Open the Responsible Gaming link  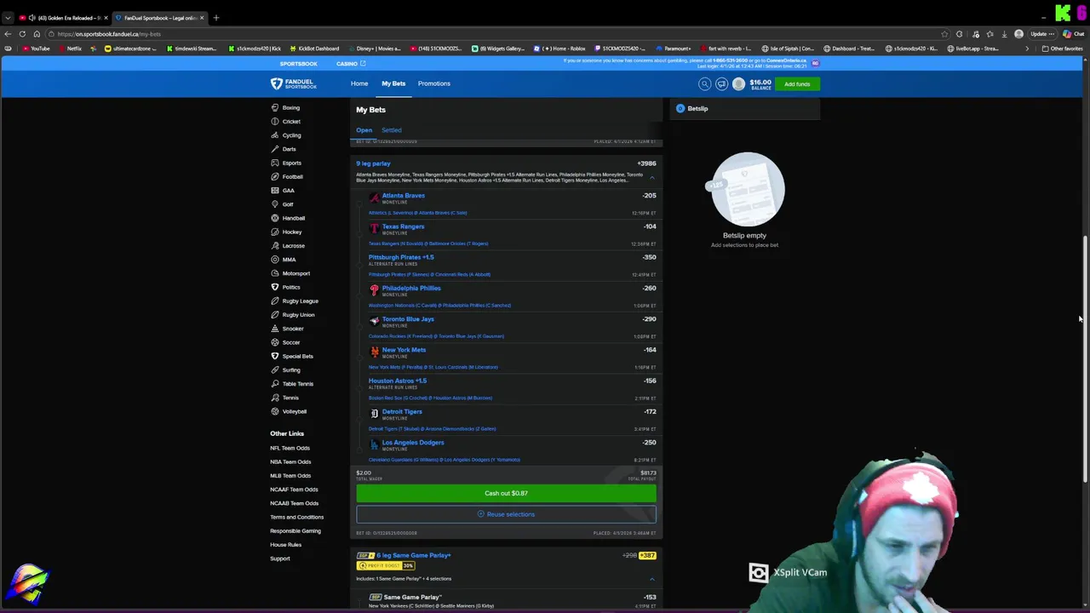pos(295,530)
